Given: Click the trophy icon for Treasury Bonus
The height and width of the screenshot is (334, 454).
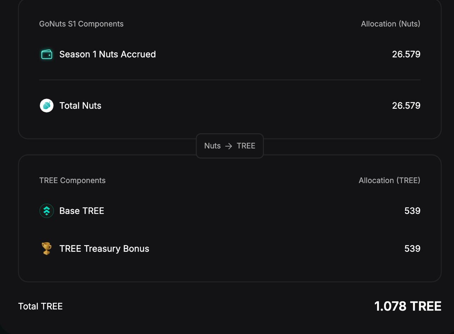Looking at the screenshot, I should 46,249.
